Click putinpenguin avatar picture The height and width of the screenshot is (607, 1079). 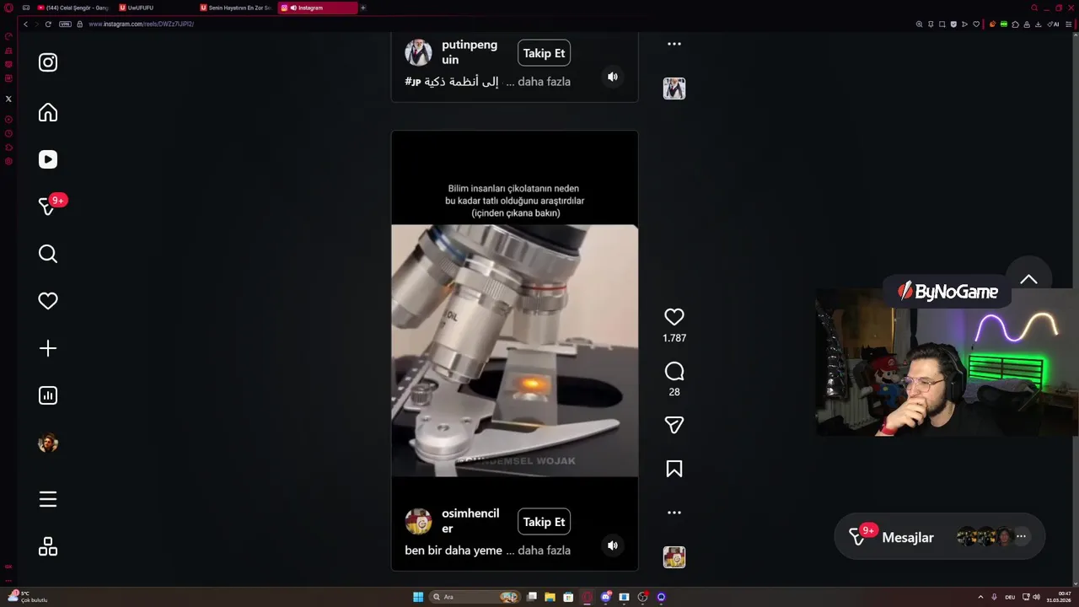tap(419, 52)
